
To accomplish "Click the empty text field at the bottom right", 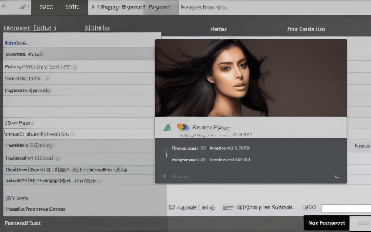I will 346,208.
